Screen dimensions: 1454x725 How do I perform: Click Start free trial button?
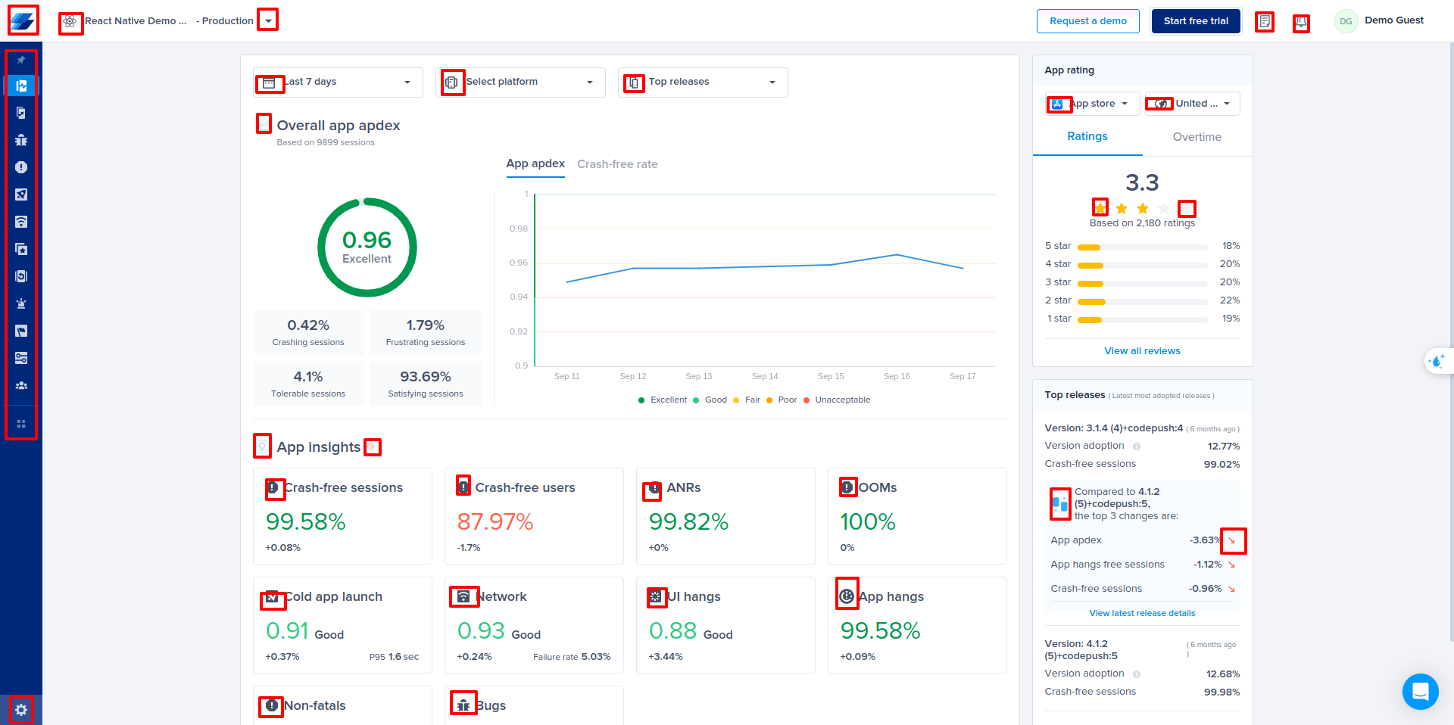pyautogui.click(x=1196, y=21)
